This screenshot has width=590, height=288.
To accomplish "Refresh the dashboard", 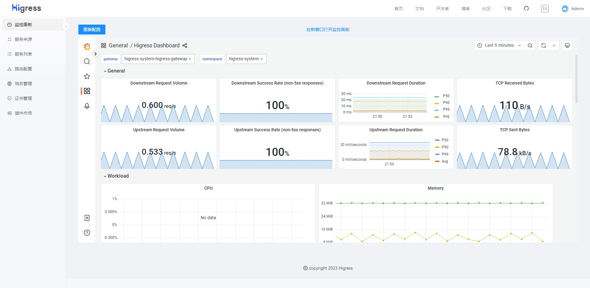I will click(x=544, y=45).
